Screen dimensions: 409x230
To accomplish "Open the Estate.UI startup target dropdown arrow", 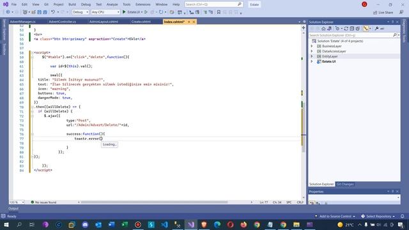I will (x=142, y=12).
